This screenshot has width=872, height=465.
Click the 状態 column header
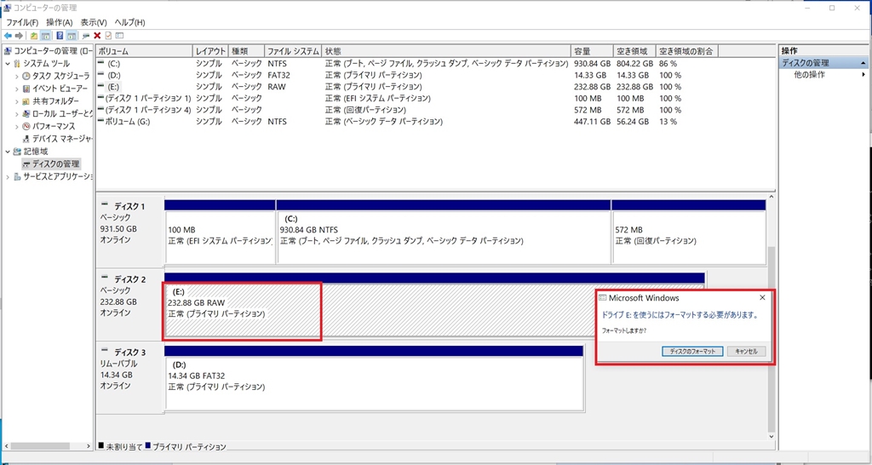(447, 51)
